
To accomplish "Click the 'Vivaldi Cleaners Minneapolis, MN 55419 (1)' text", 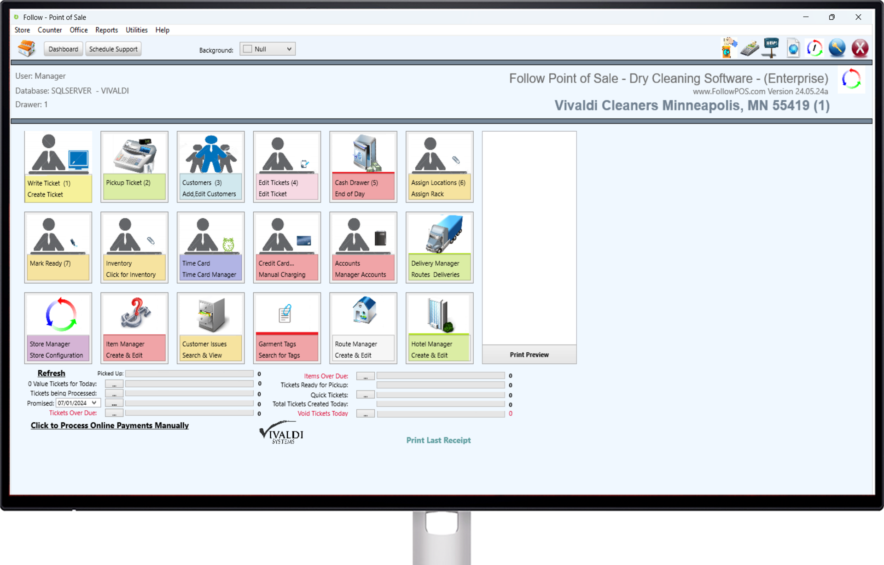I will 692,105.
